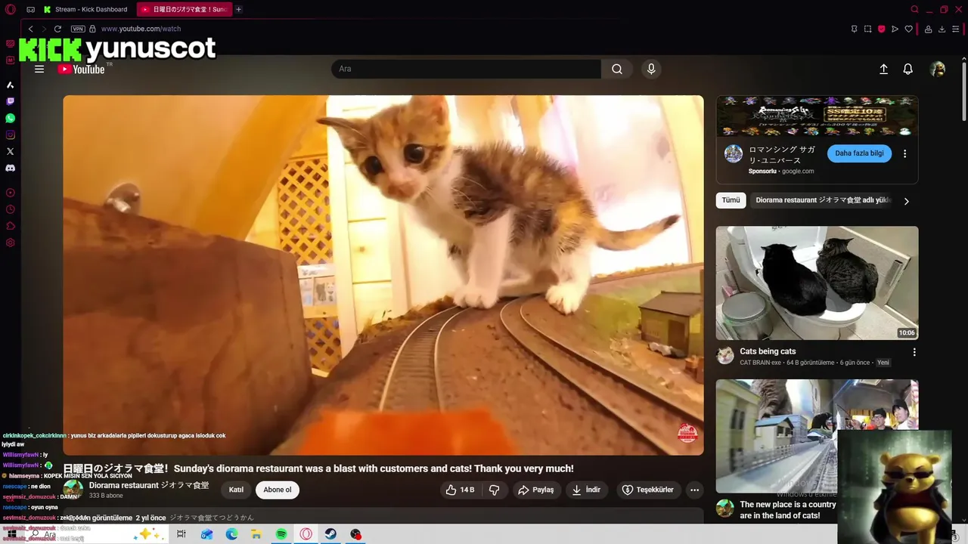Open the YouTube account avatar menu
This screenshot has width=968, height=544.
(x=938, y=69)
